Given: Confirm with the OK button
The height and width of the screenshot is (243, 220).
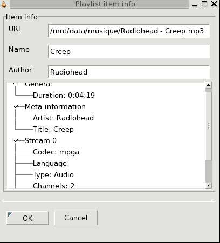Looking at the screenshot, I should coord(27,218).
